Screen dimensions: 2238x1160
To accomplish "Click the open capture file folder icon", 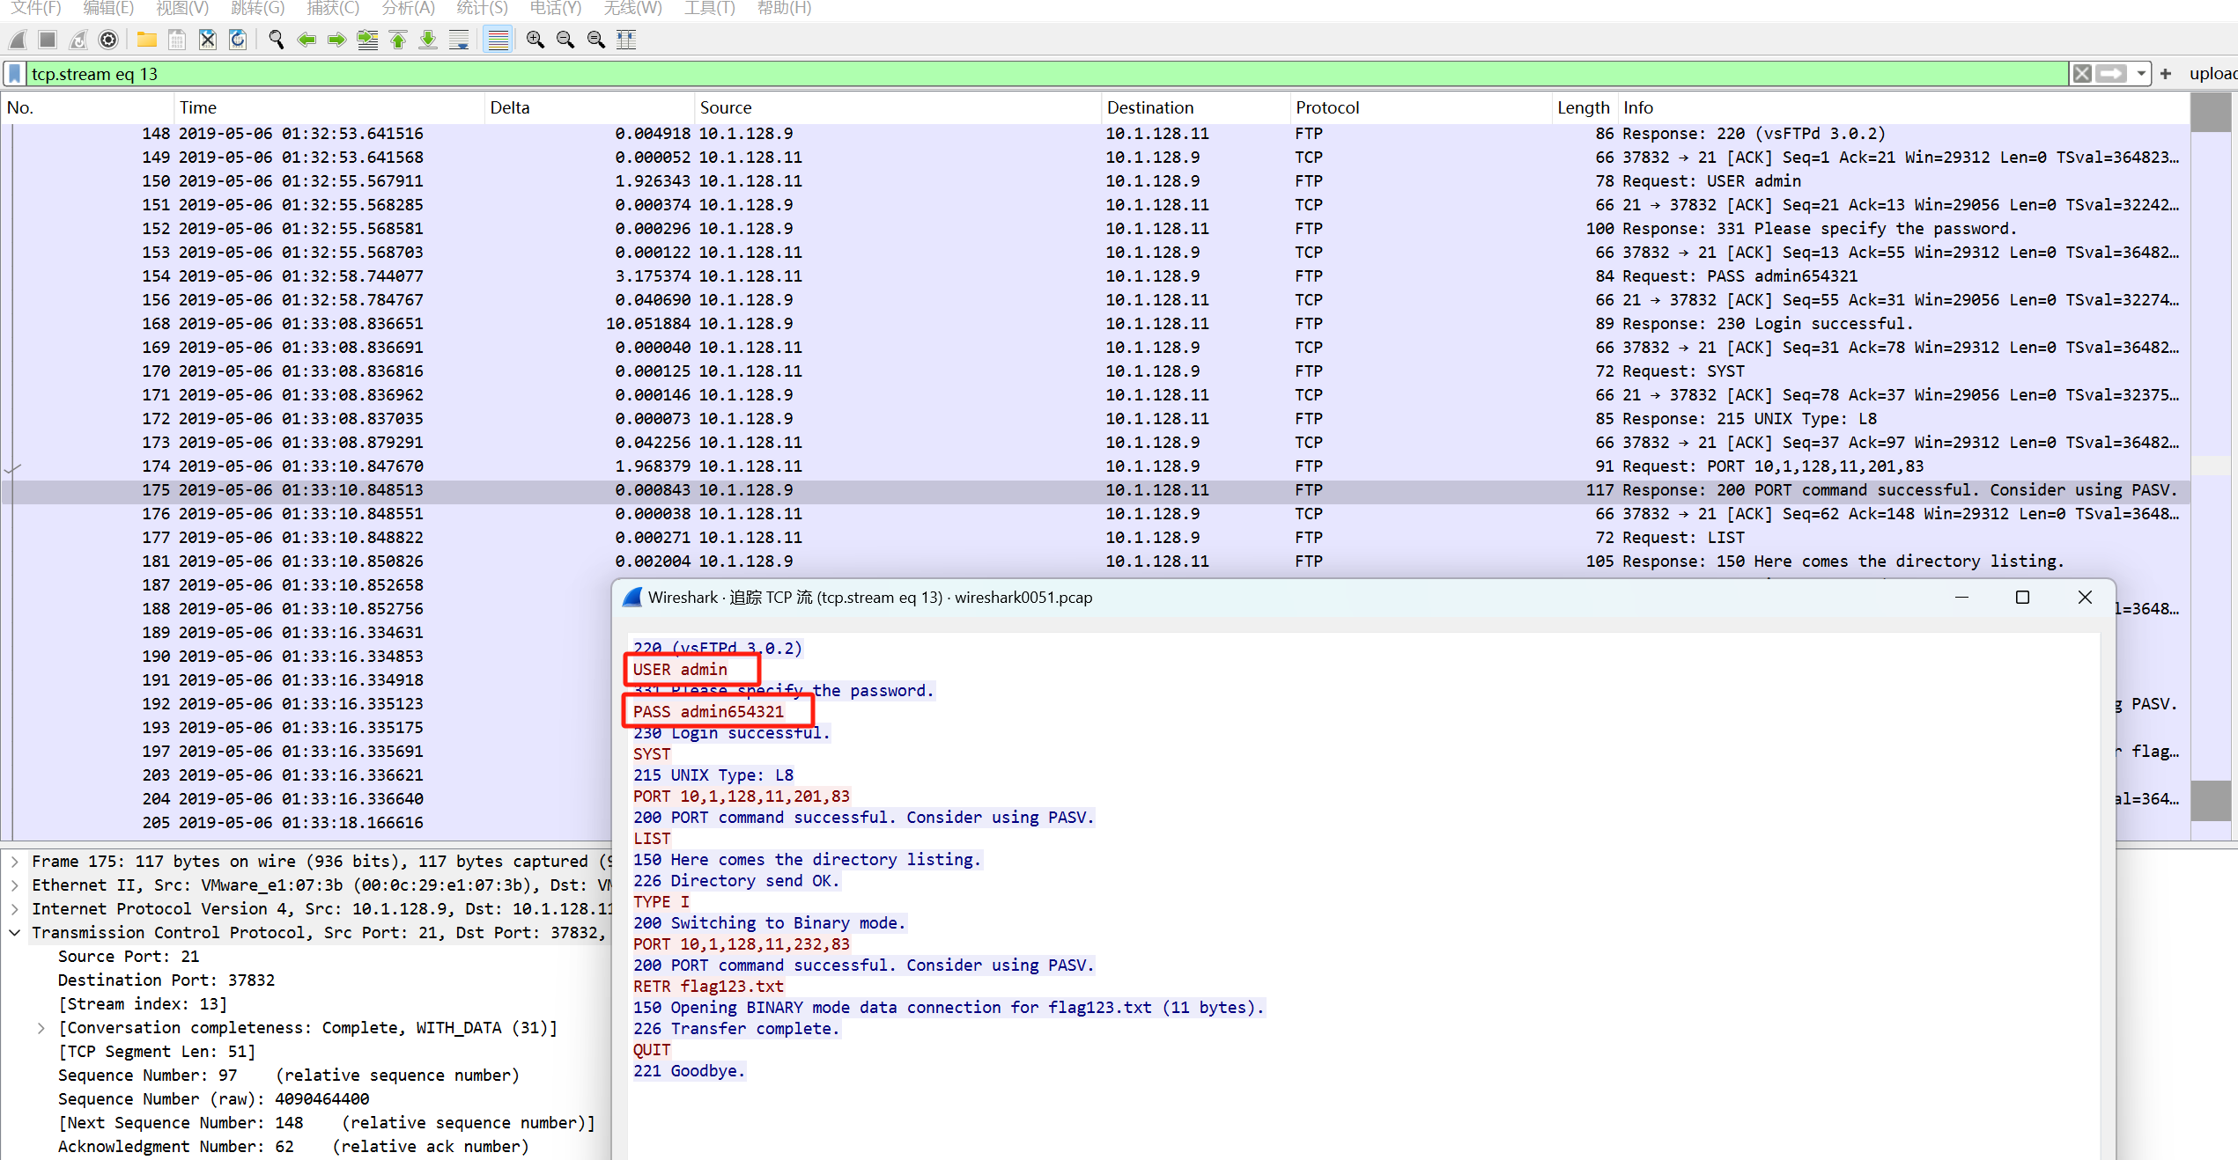I will coord(146,40).
